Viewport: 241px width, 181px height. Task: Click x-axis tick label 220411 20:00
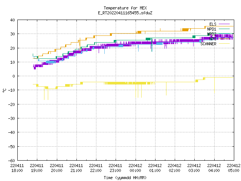[57, 168]
